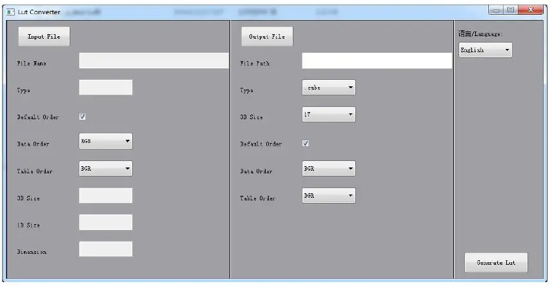The height and width of the screenshot is (286, 552).
Task: Click the Generate Lut button
Action: click(x=496, y=262)
